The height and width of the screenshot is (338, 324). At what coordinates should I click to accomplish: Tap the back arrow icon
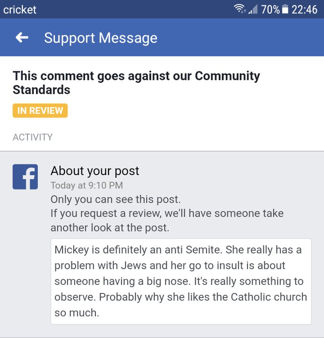coord(22,38)
